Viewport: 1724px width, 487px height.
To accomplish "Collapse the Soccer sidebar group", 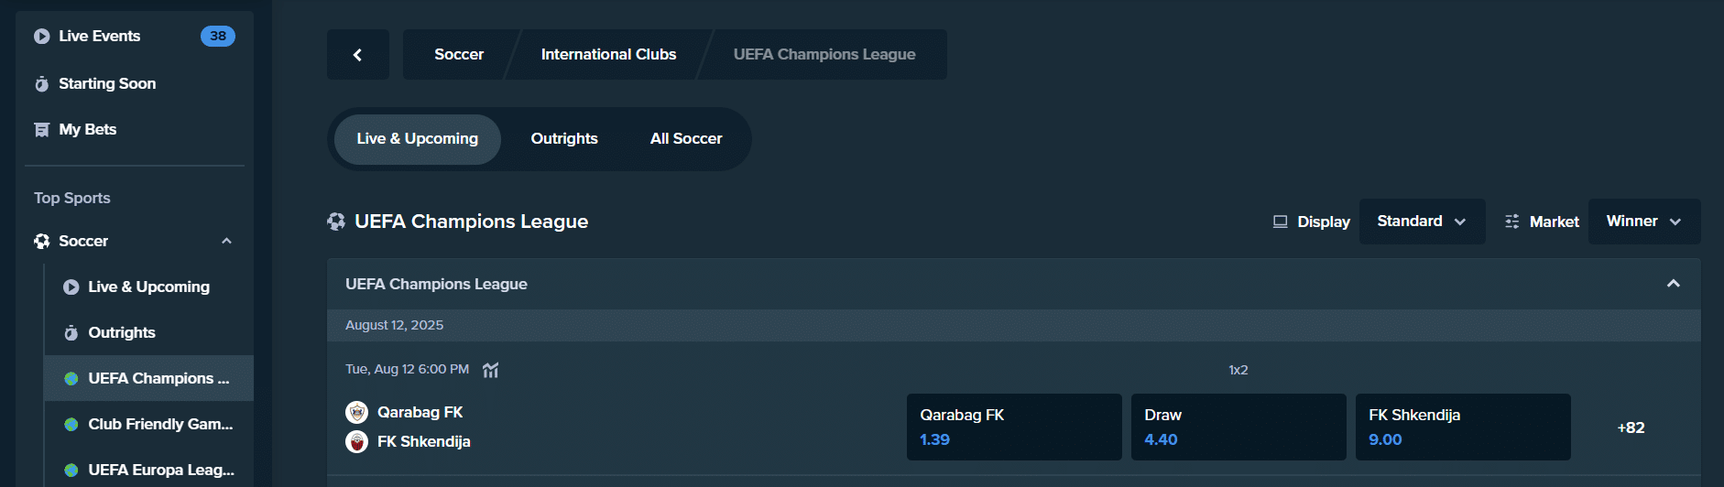I will (x=226, y=241).
